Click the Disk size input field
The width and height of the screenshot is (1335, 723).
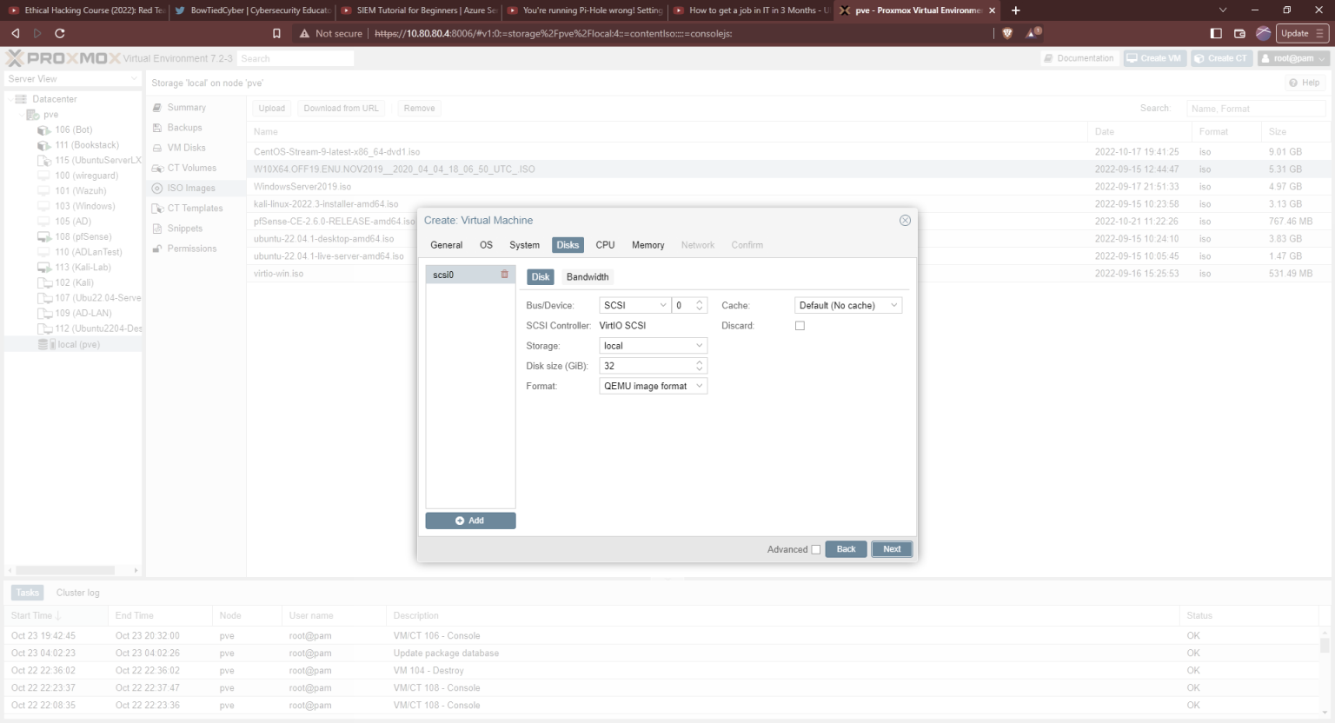coord(646,366)
